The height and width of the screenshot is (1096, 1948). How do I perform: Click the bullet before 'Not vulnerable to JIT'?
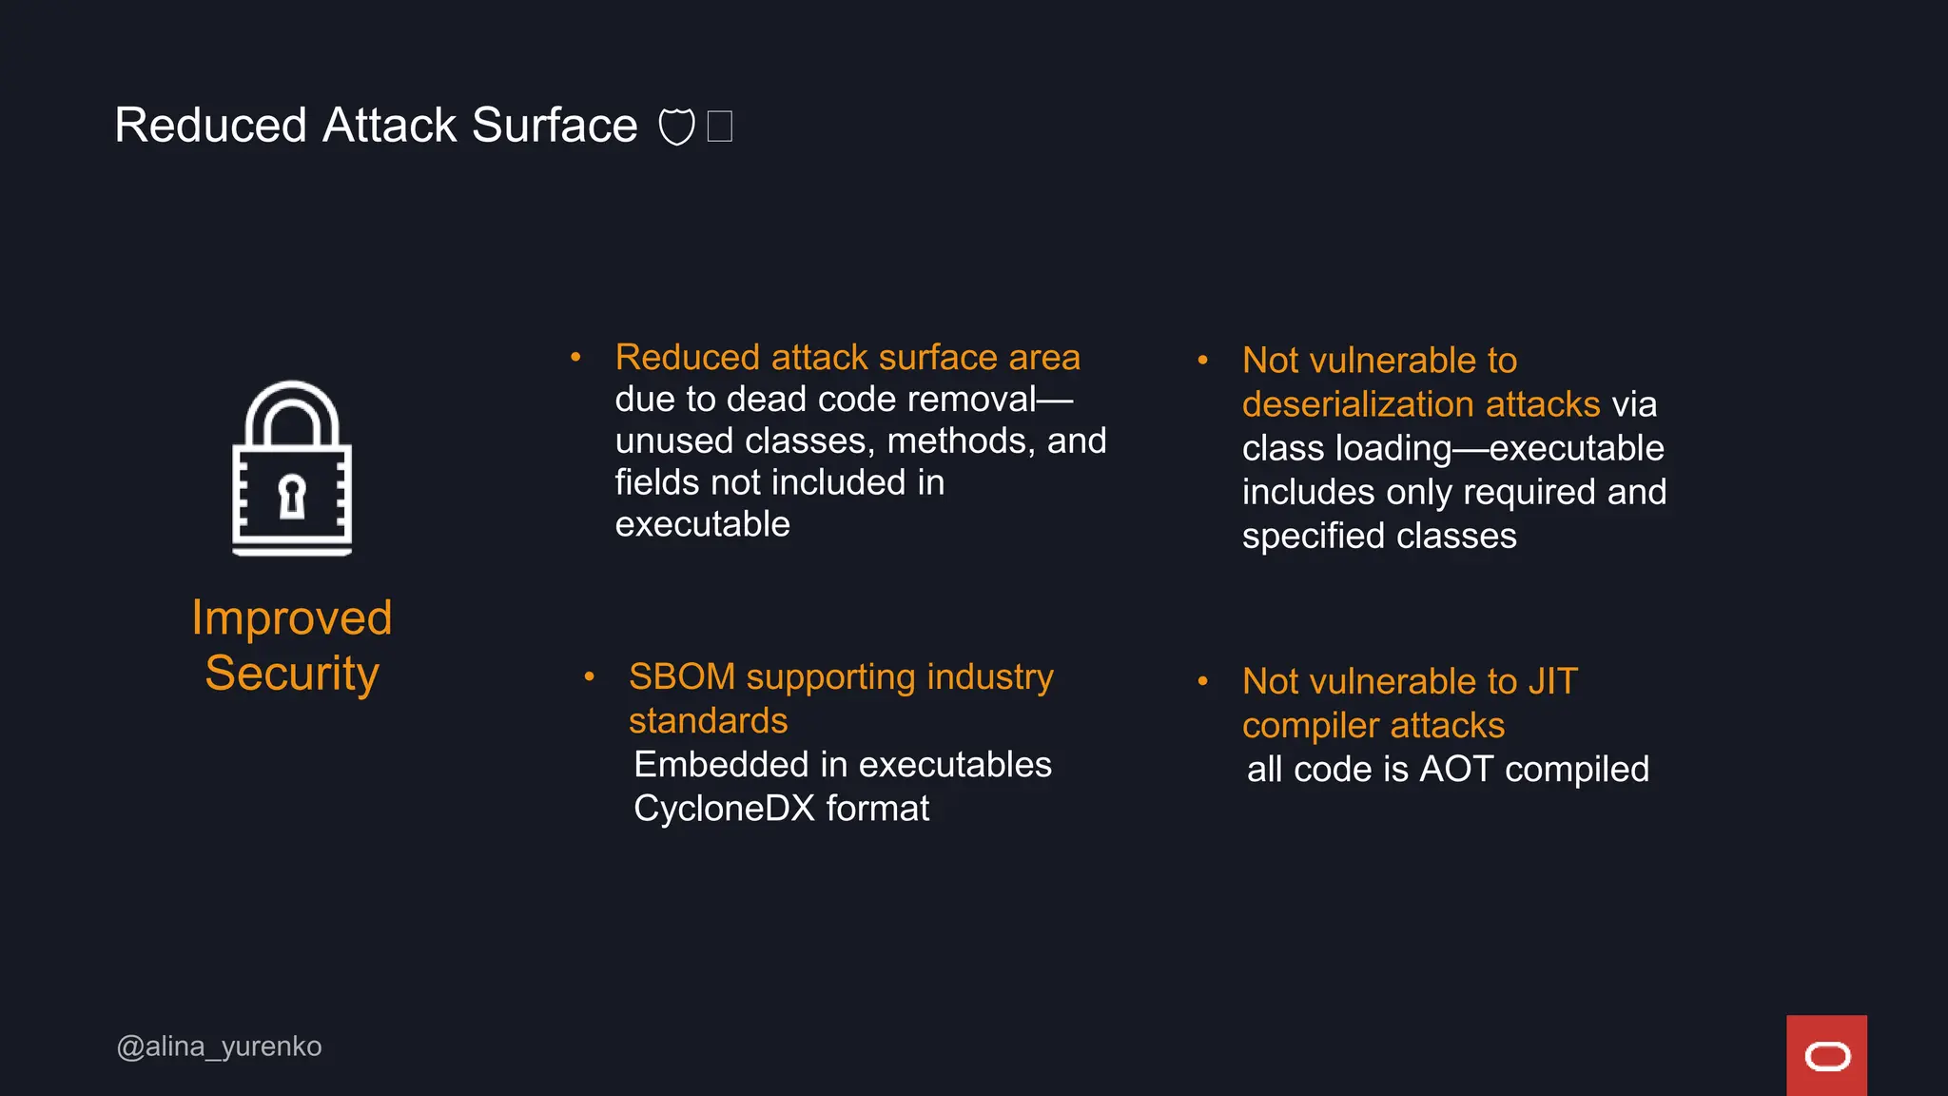coord(1203,681)
